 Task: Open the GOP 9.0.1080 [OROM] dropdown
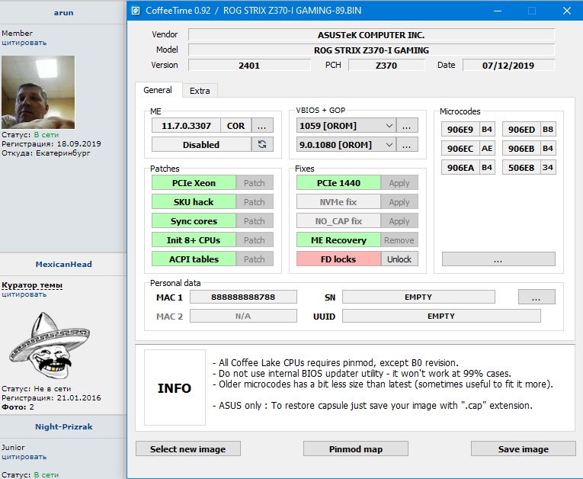point(346,145)
